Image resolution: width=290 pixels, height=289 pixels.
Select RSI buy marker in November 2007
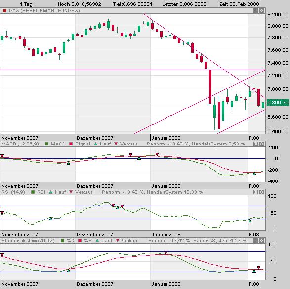51,218
